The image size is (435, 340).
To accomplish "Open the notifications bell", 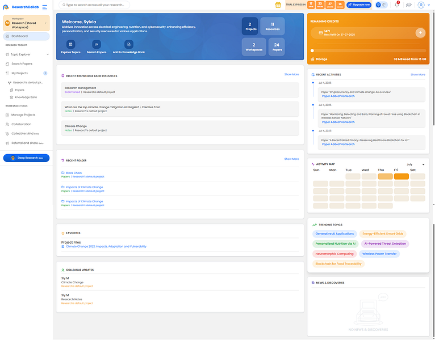I will (x=397, y=5).
